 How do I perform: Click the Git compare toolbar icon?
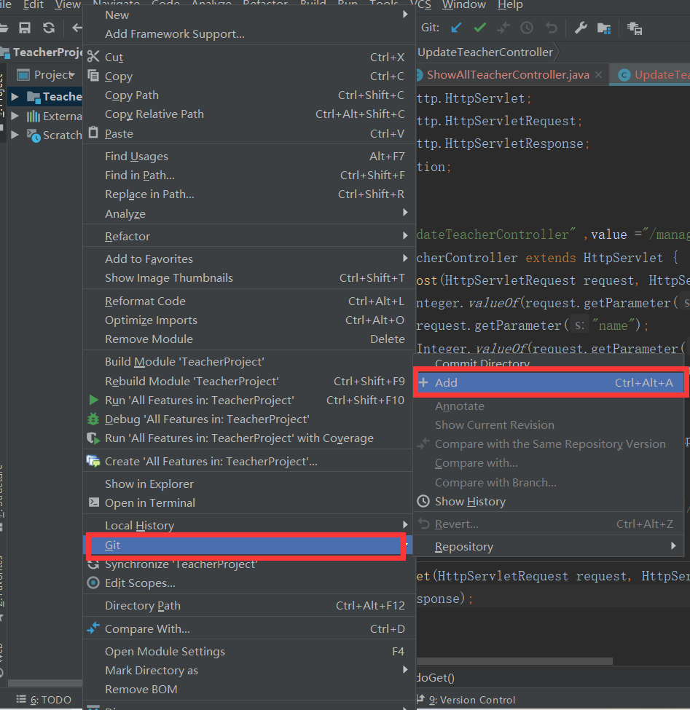pyautogui.click(x=503, y=28)
